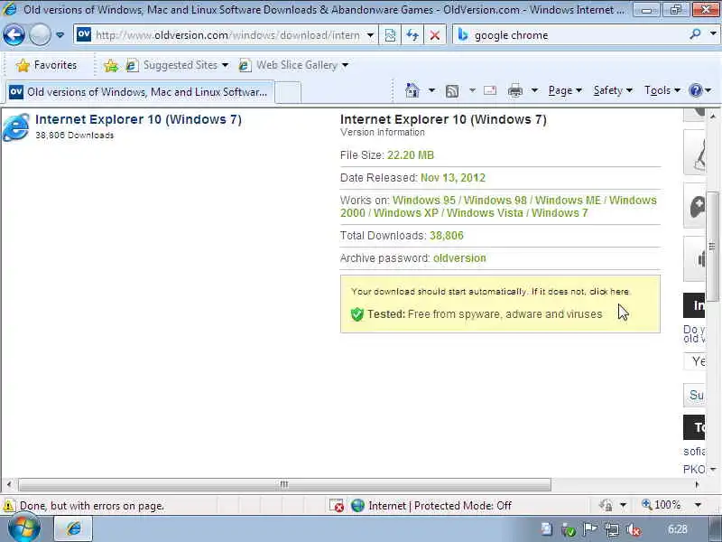Screen dimensions: 722x542
Task: Click the horizontal scrollbar left arrow
Action: tap(9, 484)
